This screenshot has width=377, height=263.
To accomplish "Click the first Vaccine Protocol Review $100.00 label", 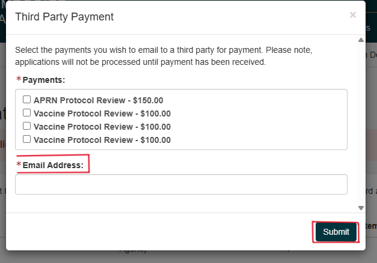I will [102, 113].
